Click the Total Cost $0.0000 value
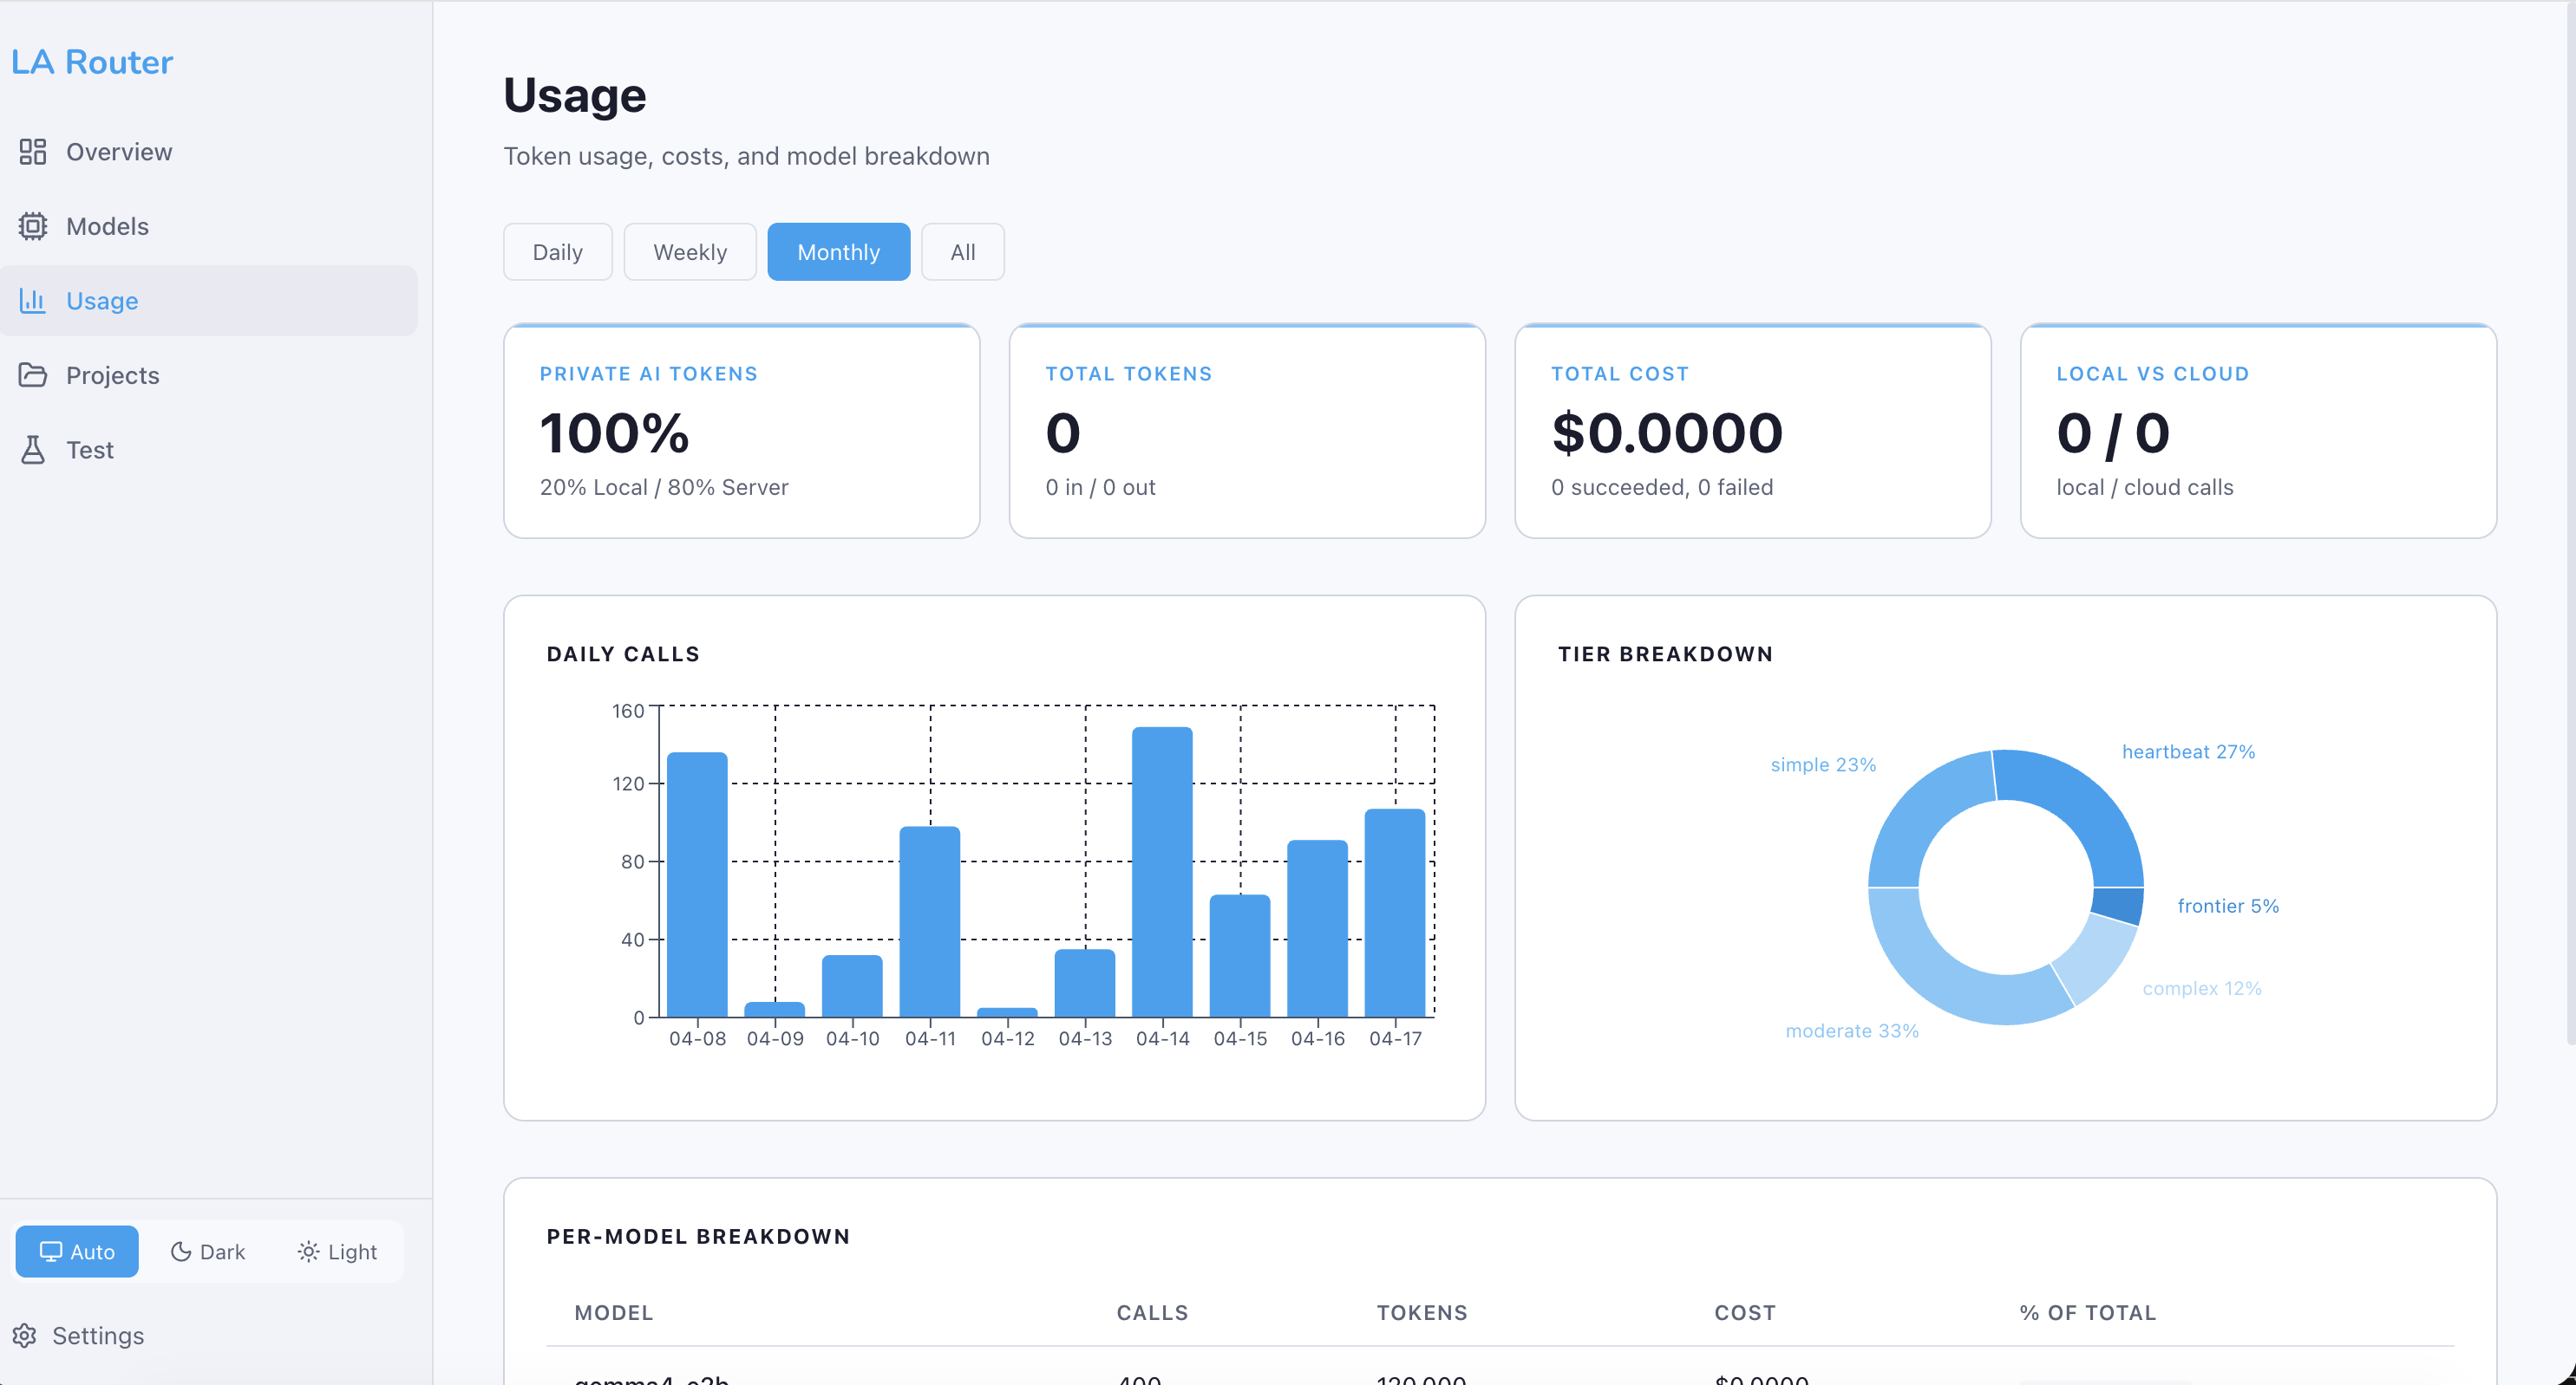2576x1385 pixels. 1667,432
